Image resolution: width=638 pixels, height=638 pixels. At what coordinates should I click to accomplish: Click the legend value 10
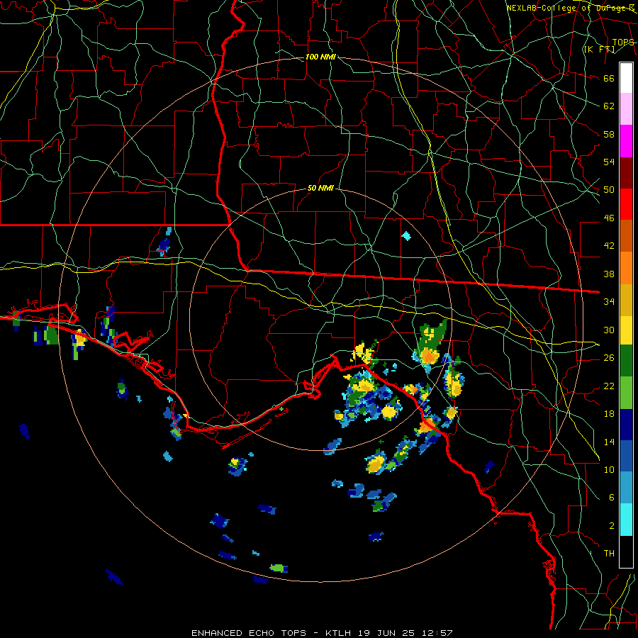(609, 469)
